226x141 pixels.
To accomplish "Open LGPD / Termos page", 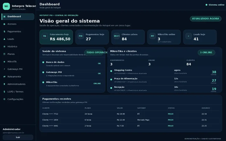I will (x=18, y=92).
